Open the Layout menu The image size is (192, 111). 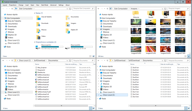pos(5,5)
